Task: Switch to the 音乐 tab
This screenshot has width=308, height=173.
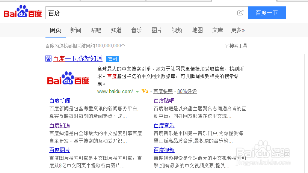Action: pyautogui.click(x=136, y=30)
